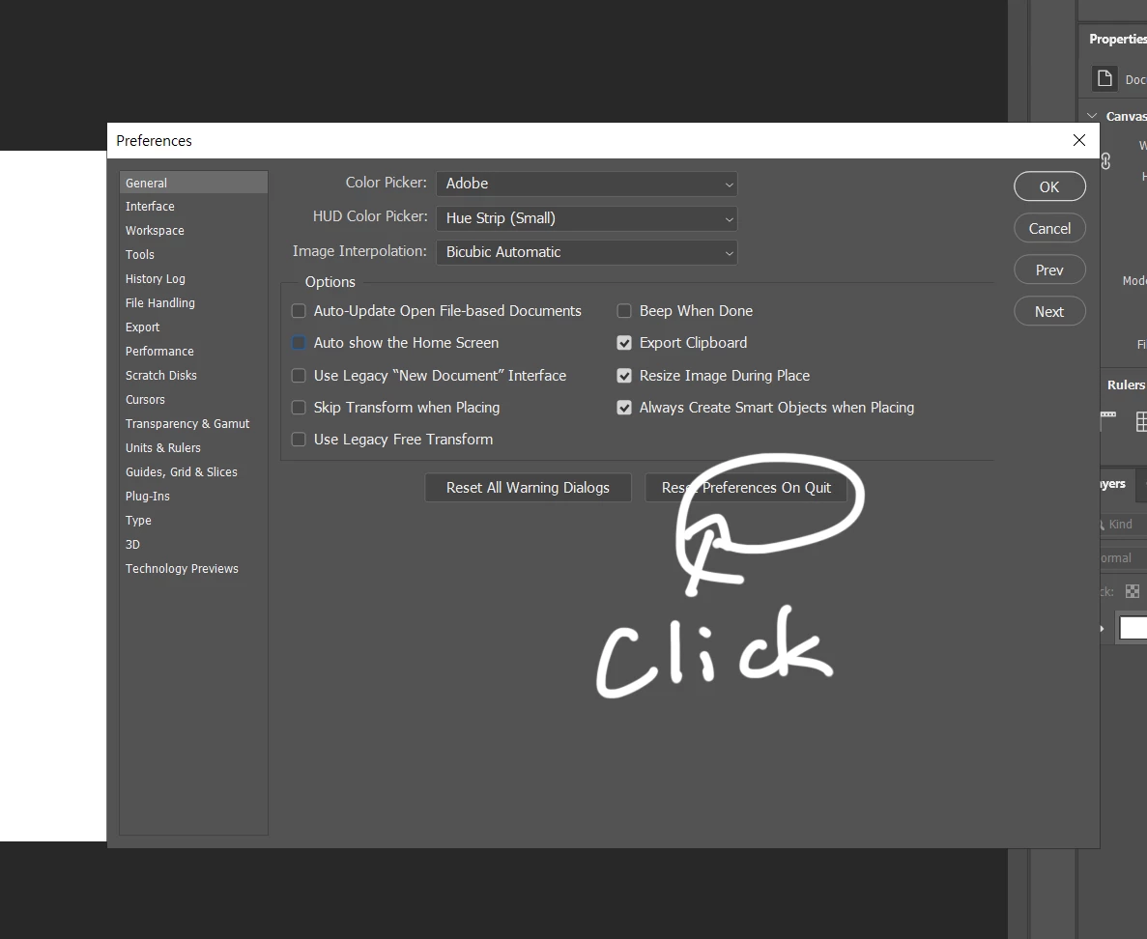Open the Scratch Disks preferences category
The height and width of the screenshot is (939, 1147).
(194, 375)
